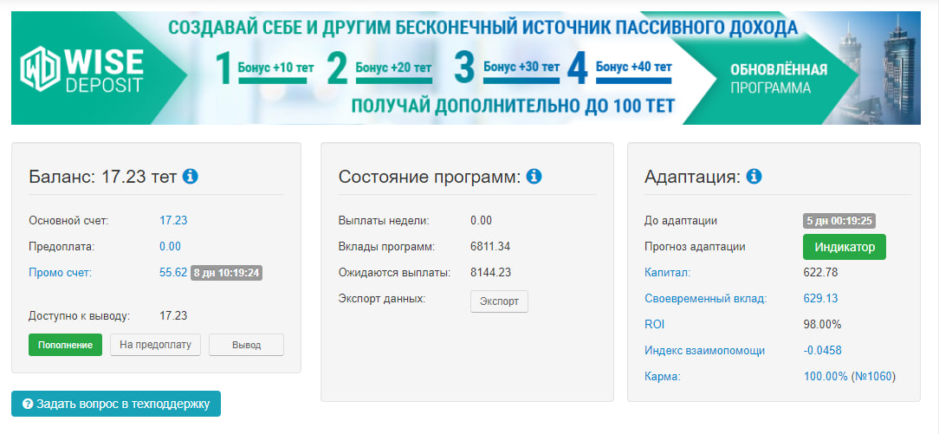Image resolution: width=939 pixels, height=434 pixels.
Task: Open the Капитал link
Action: click(667, 273)
